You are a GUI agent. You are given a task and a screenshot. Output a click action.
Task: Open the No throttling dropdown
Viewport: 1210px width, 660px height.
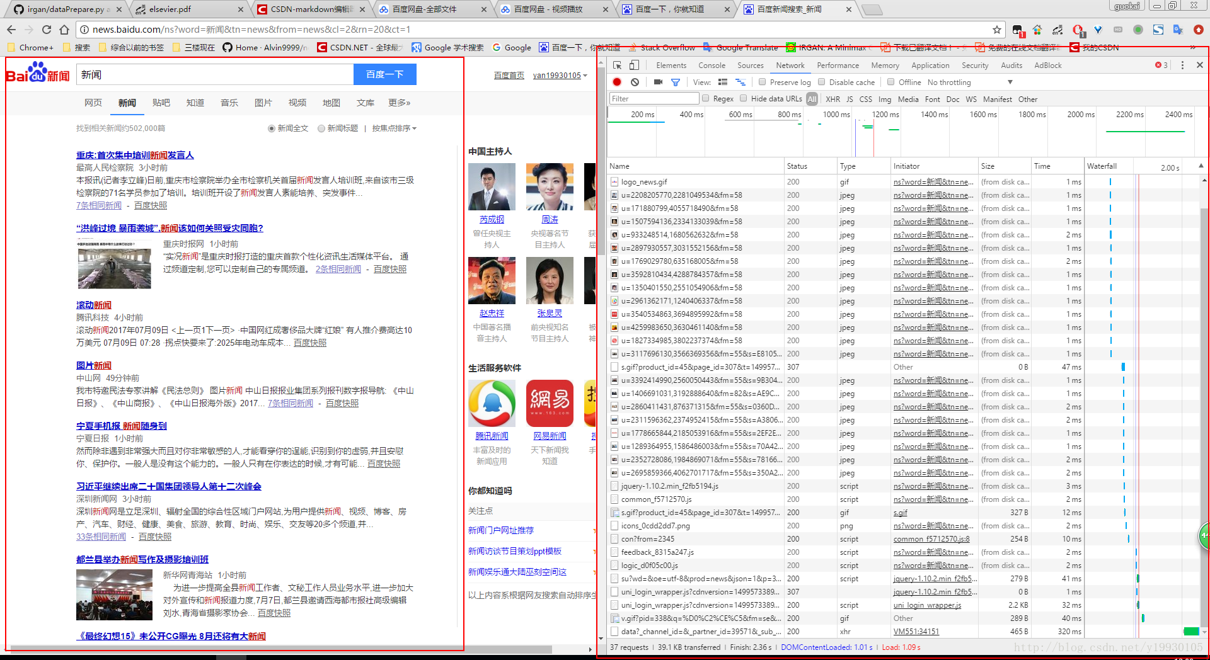pyautogui.click(x=970, y=82)
